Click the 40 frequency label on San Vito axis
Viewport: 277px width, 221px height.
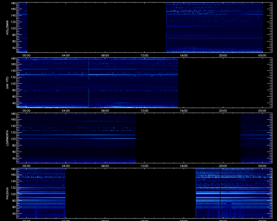point(14,103)
